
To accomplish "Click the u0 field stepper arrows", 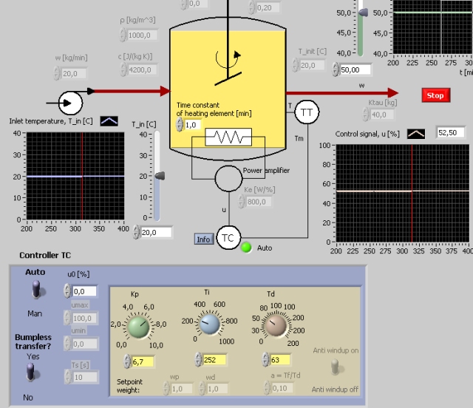I will [67, 291].
